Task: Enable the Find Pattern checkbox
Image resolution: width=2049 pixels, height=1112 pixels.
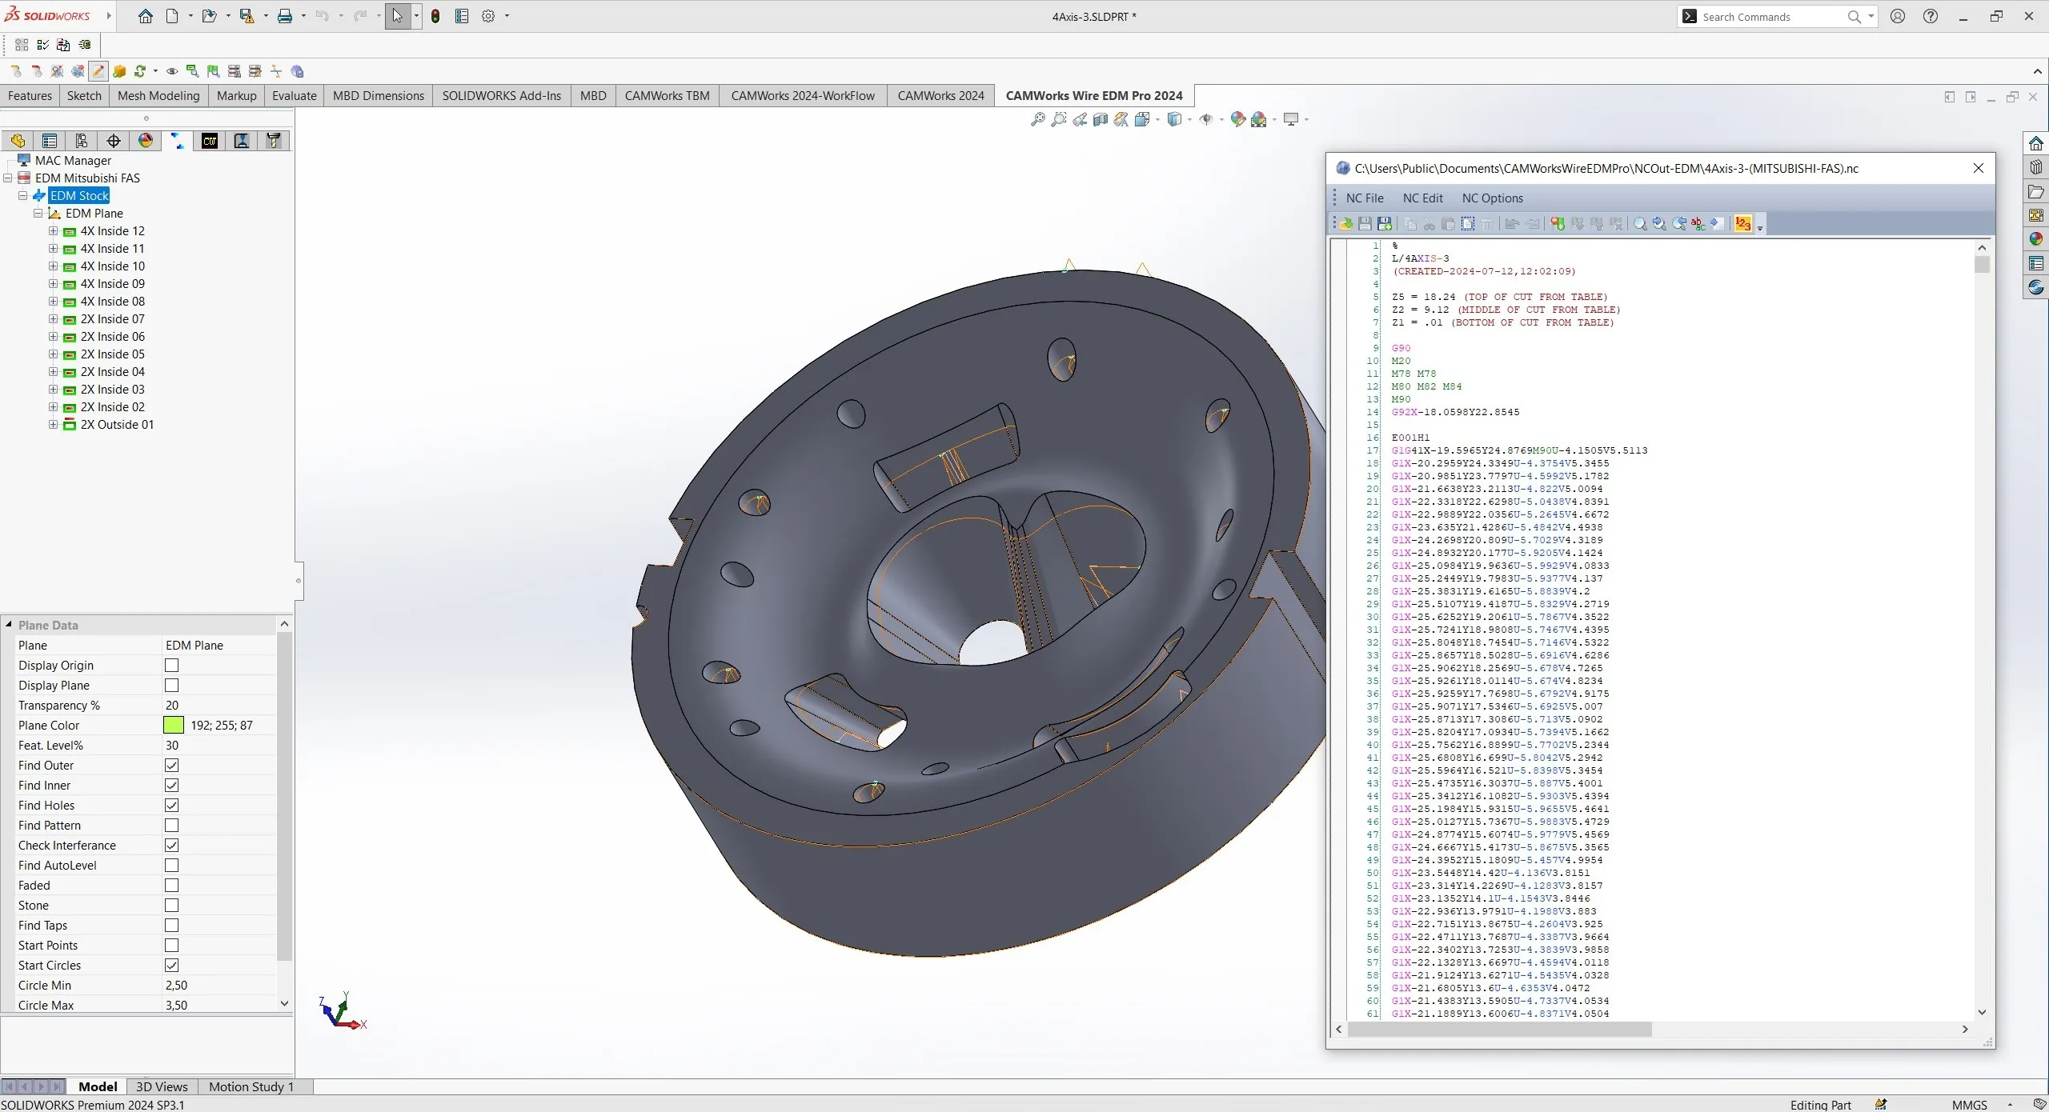Action: (171, 826)
